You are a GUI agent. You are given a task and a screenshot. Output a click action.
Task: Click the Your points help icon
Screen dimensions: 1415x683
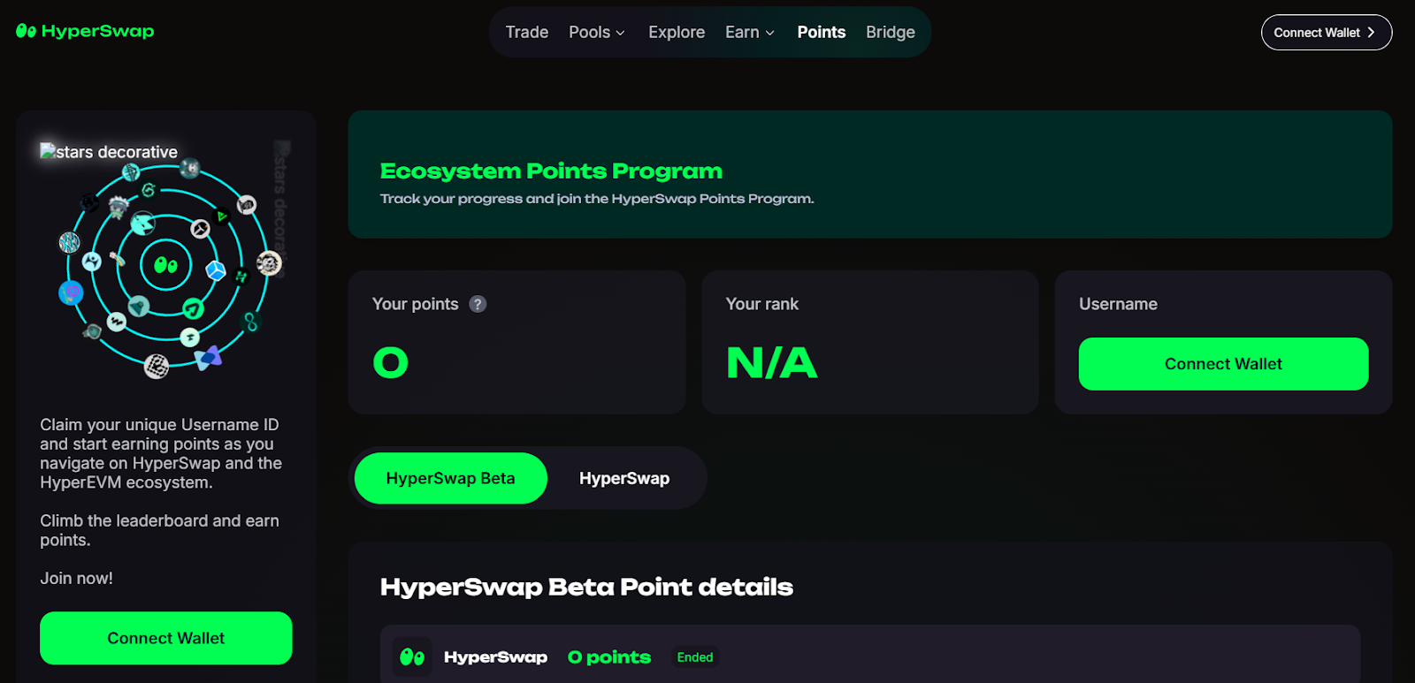pyautogui.click(x=478, y=304)
